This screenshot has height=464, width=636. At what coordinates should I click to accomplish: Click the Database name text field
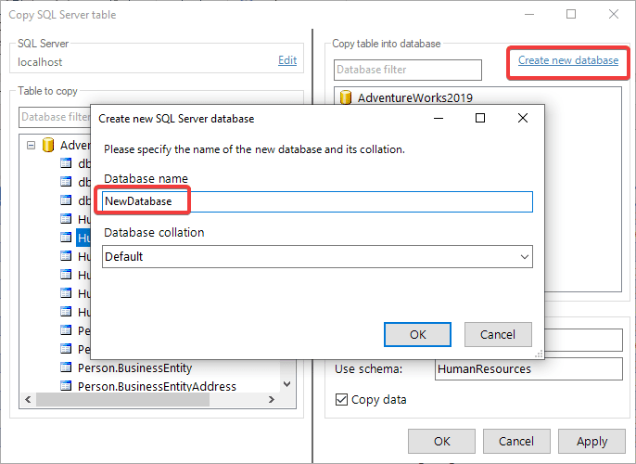pos(317,202)
